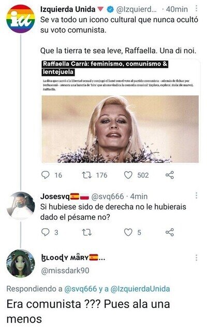Open more options menu for Josesvq reply

[196, 195]
